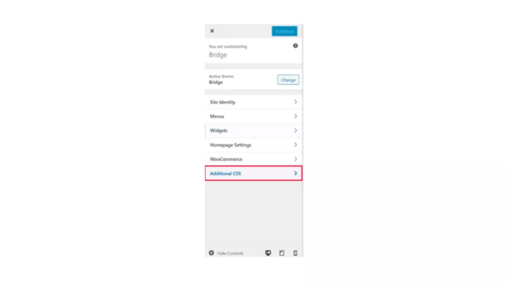
Task: Click the Change theme button
Action: coord(288,80)
